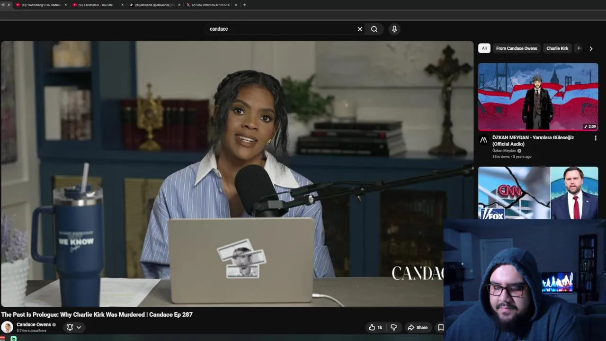Close the 'Boomerang' Erik Hartman tab
The width and height of the screenshot is (606, 341).
tap(65, 5)
